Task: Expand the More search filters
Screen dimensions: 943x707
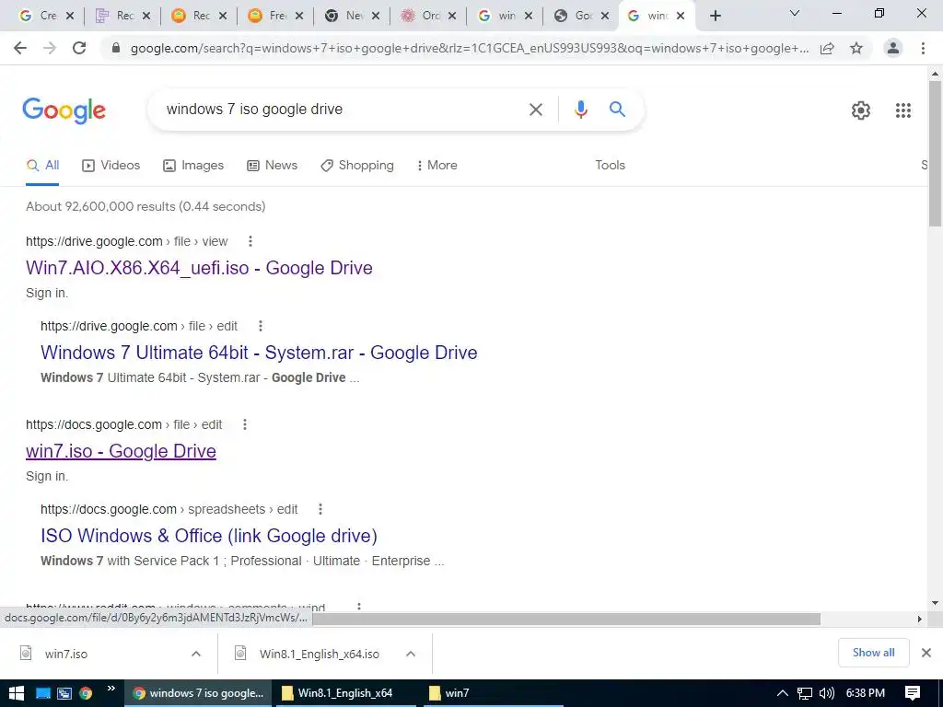Action: 437,166
